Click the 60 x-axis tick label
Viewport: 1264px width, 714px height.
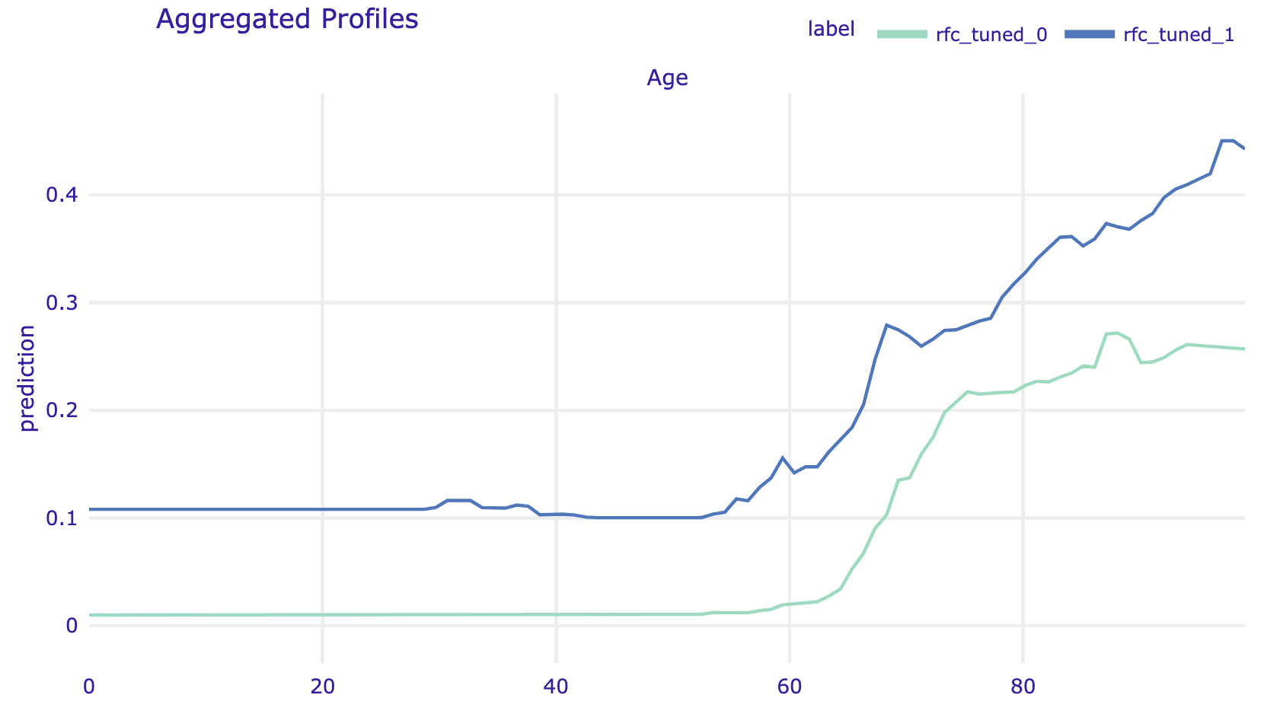tap(790, 685)
